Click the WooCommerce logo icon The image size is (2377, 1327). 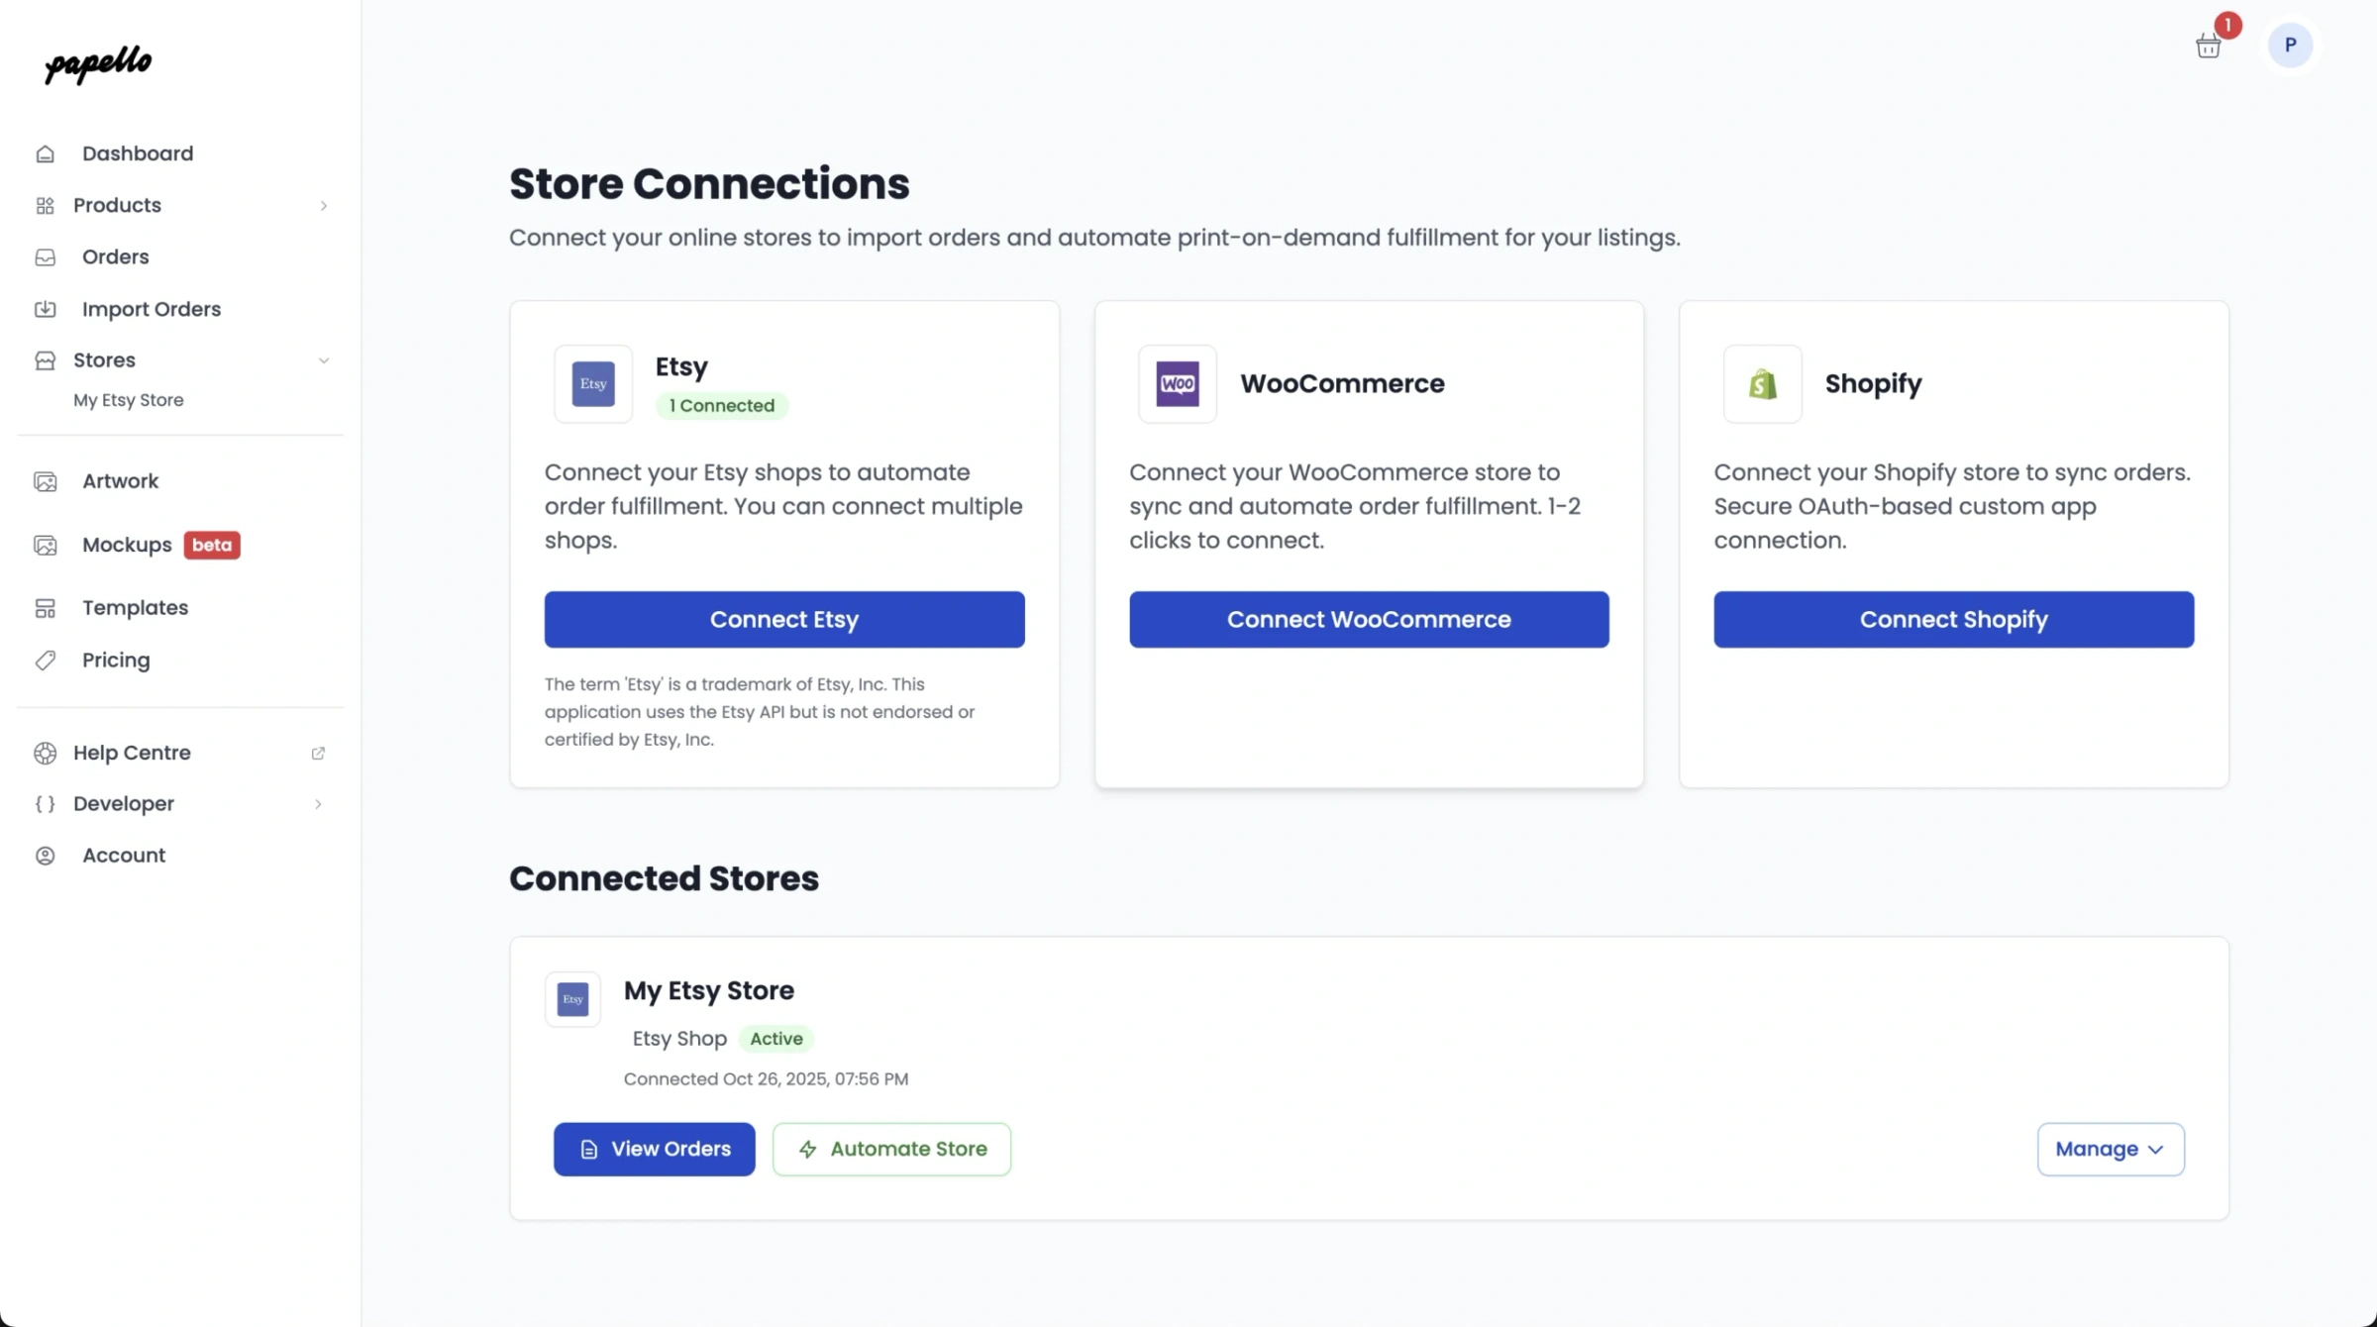pyautogui.click(x=1176, y=384)
